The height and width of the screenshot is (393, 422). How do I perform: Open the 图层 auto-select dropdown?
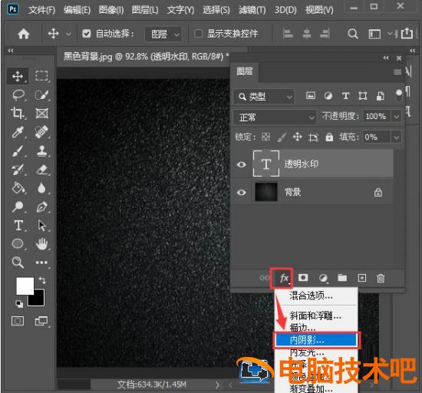164,34
